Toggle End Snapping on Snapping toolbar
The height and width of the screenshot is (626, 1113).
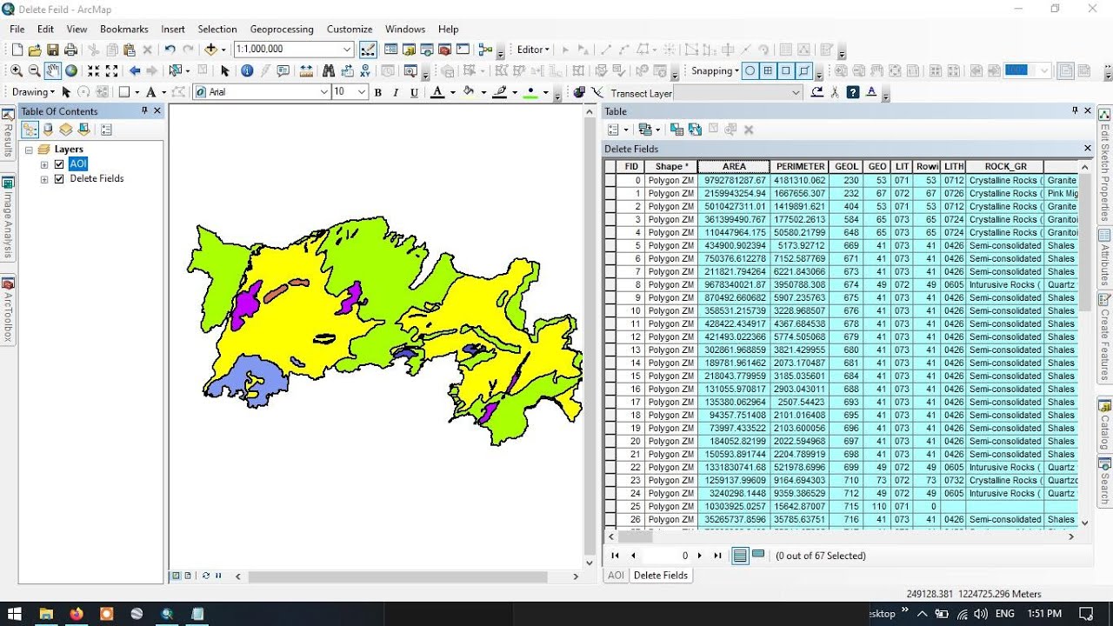tap(768, 71)
